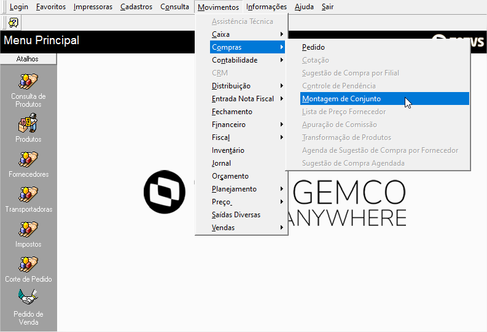Open the Produtos shortcut icon
Viewport: 487px width, 332px height.
[x=28, y=123]
